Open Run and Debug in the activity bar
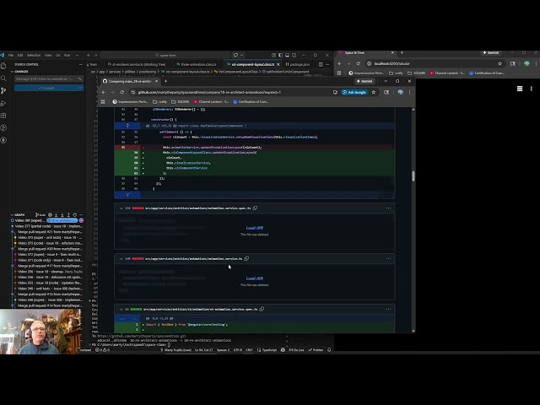 pyautogui.click(x=3, y=103)
